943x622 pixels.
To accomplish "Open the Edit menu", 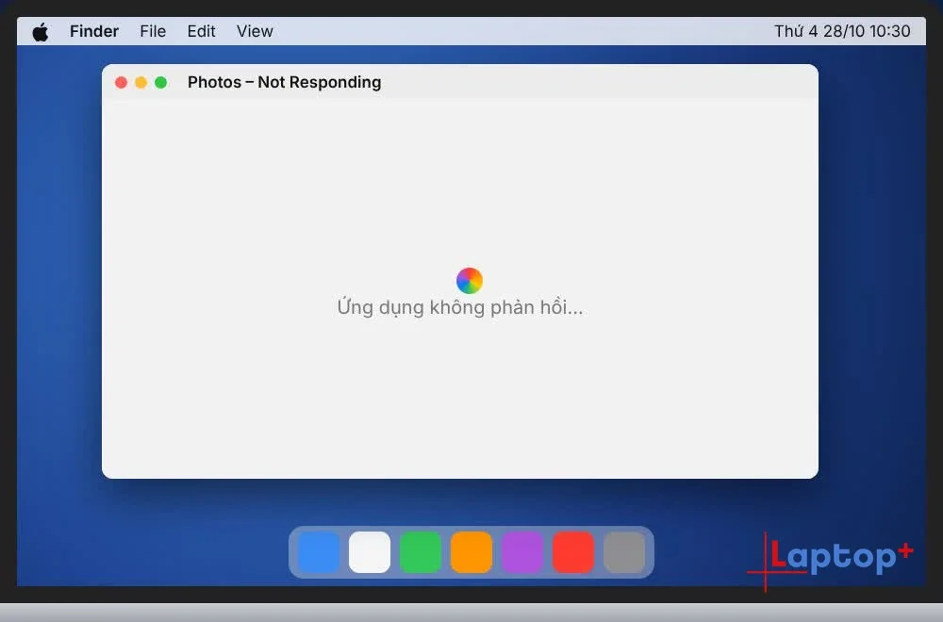I will 201,31.
